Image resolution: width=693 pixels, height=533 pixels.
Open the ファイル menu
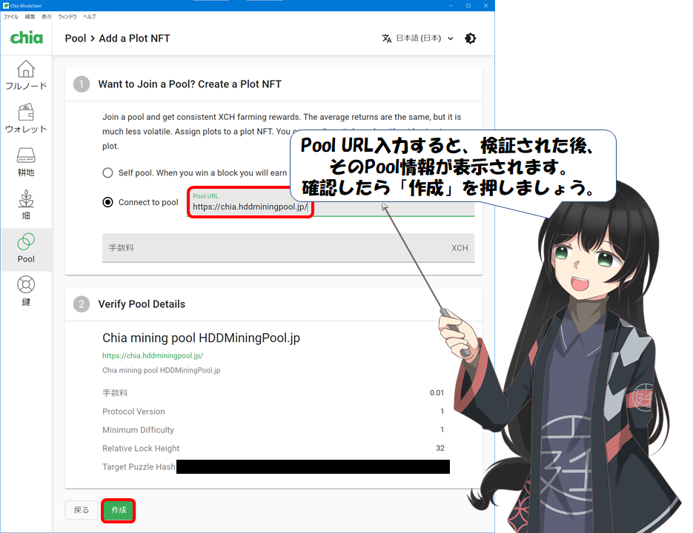tap(10, 17)
